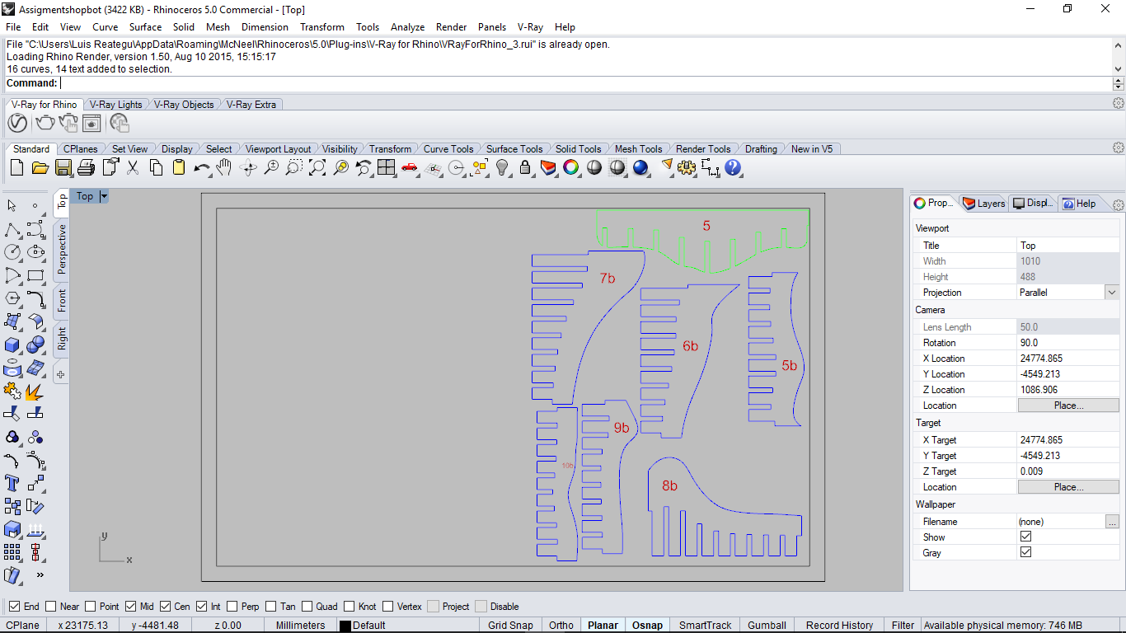The width and height of the screenshot is (1126, 633).
Task: Uncheck the Wallpaper Gray checkbox
Action: (x=1025, y=552)
